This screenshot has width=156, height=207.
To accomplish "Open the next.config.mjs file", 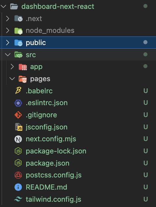I will 51,139.
